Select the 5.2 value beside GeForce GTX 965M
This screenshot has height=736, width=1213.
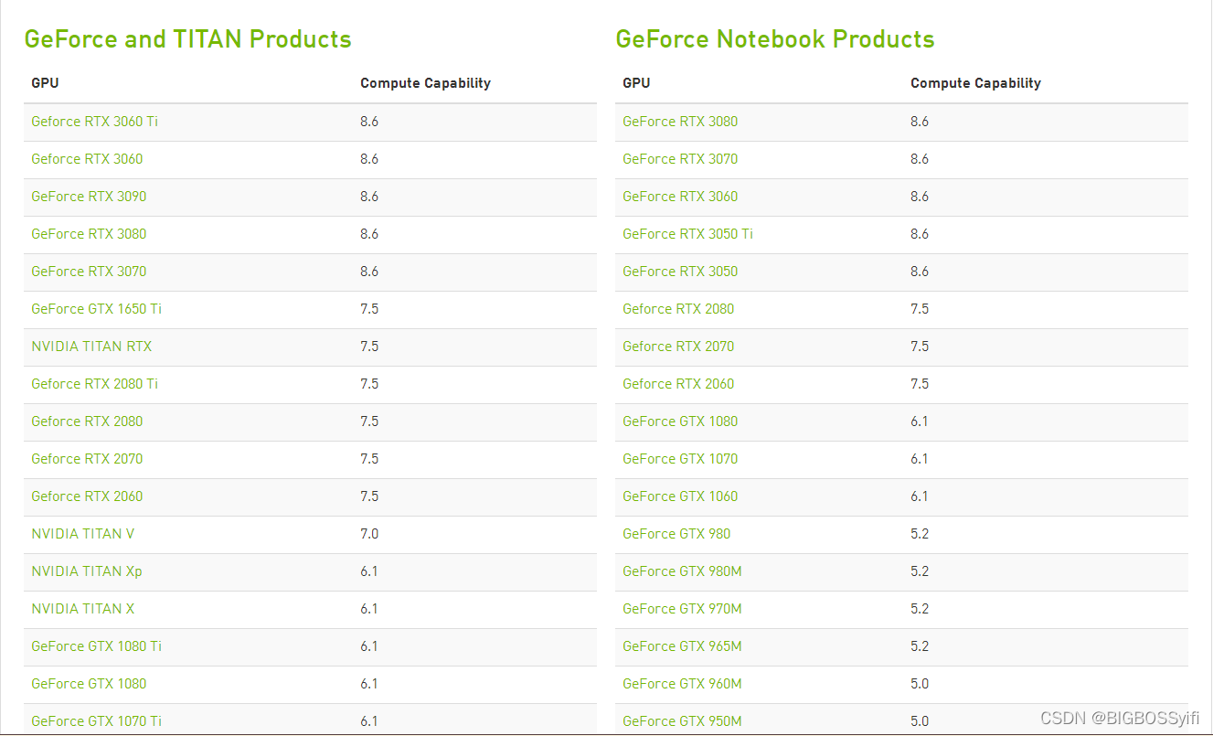[920, 646]
